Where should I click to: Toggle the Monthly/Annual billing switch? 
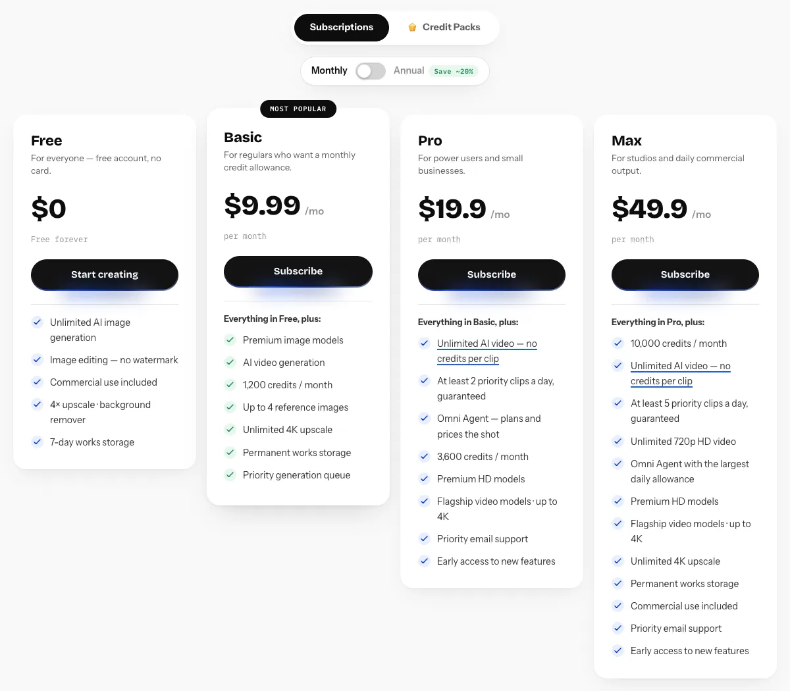pyautogui.click(x=371, y=71)
